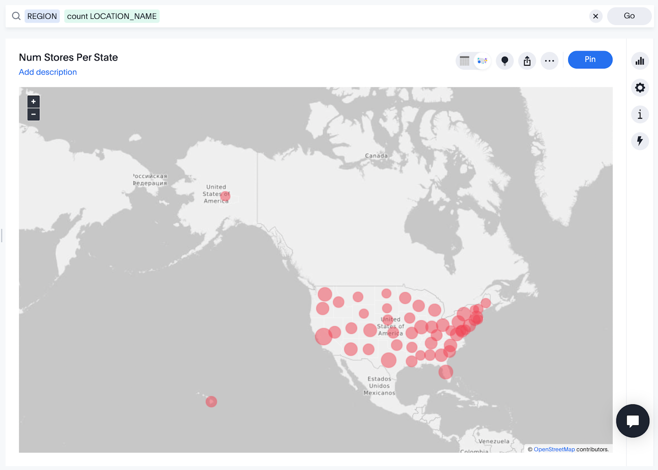Open the chart type bar icon
658x470 pixels.
(x=639, y=61)
